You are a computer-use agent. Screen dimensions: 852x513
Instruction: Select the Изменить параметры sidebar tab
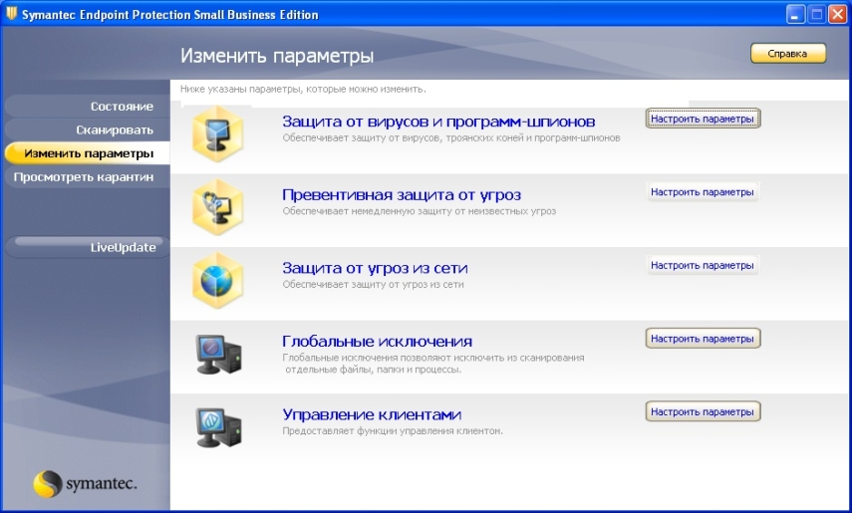87,153
